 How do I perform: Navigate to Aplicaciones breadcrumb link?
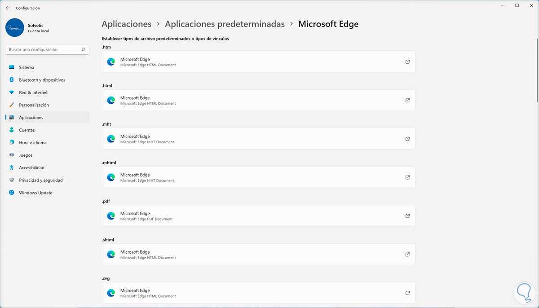pos(126,24)
